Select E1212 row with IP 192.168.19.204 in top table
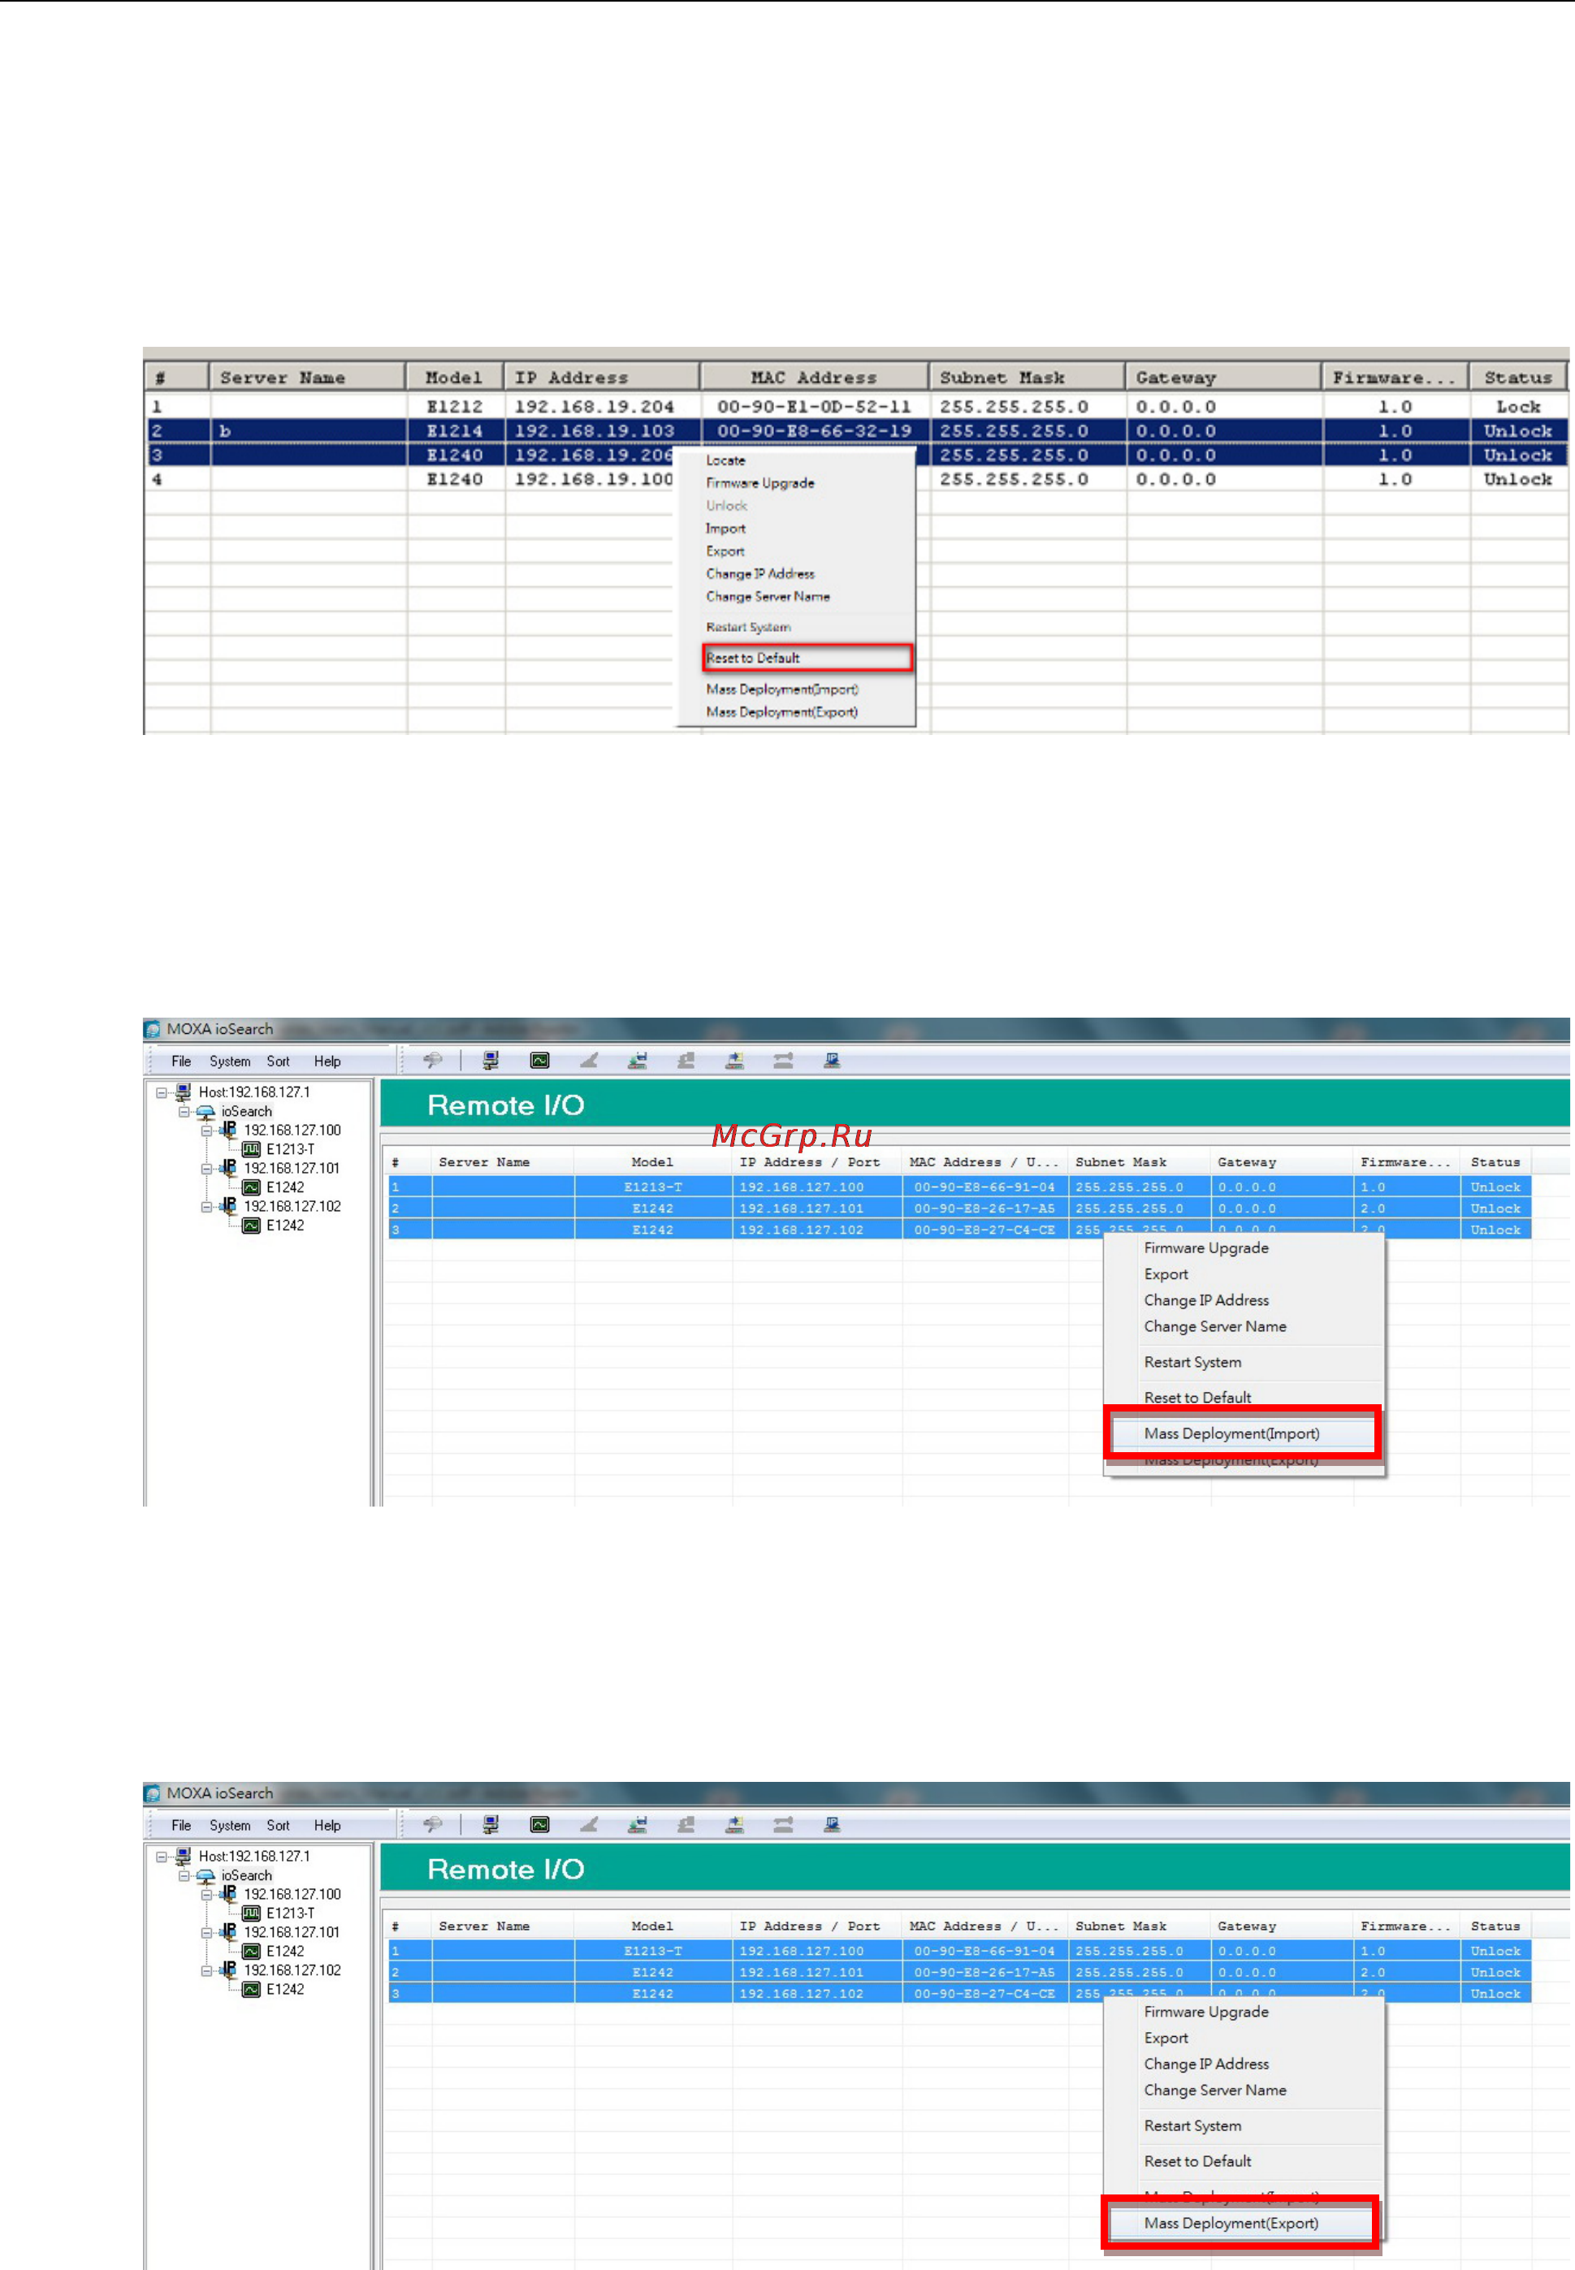 pos(855,406)
